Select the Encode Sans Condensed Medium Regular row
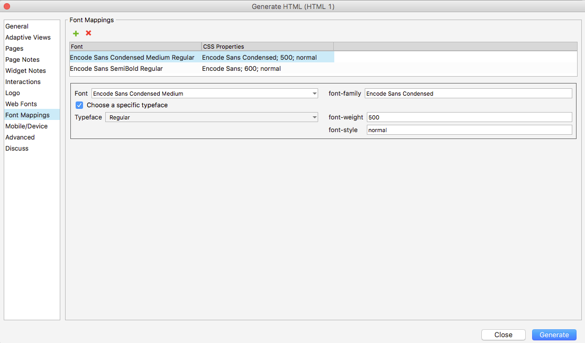 coord(132,58)
